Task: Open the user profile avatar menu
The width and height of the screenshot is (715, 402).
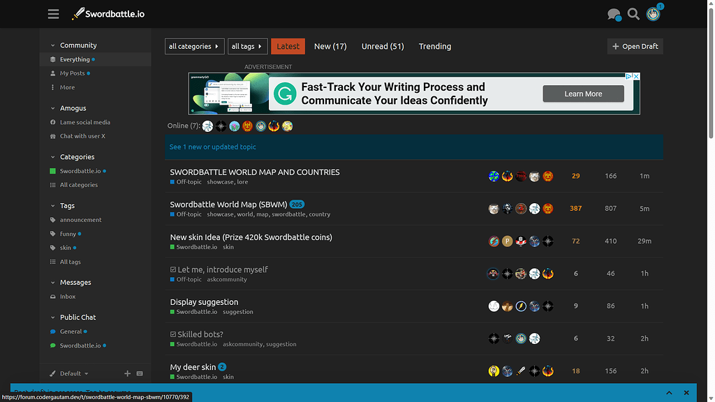Action: pos(653,14)
